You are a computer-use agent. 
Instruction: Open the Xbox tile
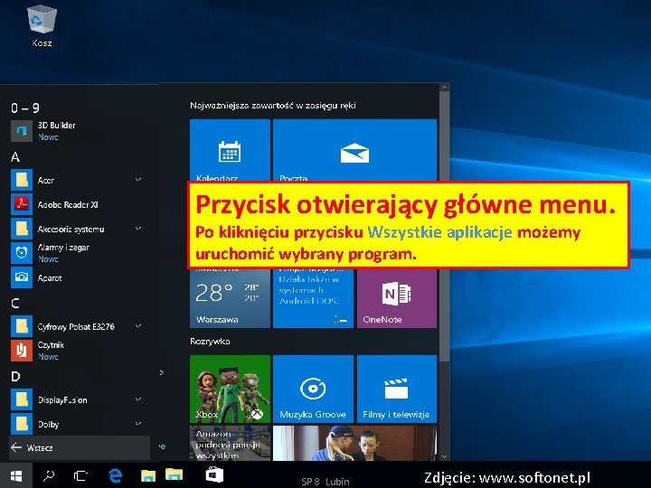tap(230, 389)
